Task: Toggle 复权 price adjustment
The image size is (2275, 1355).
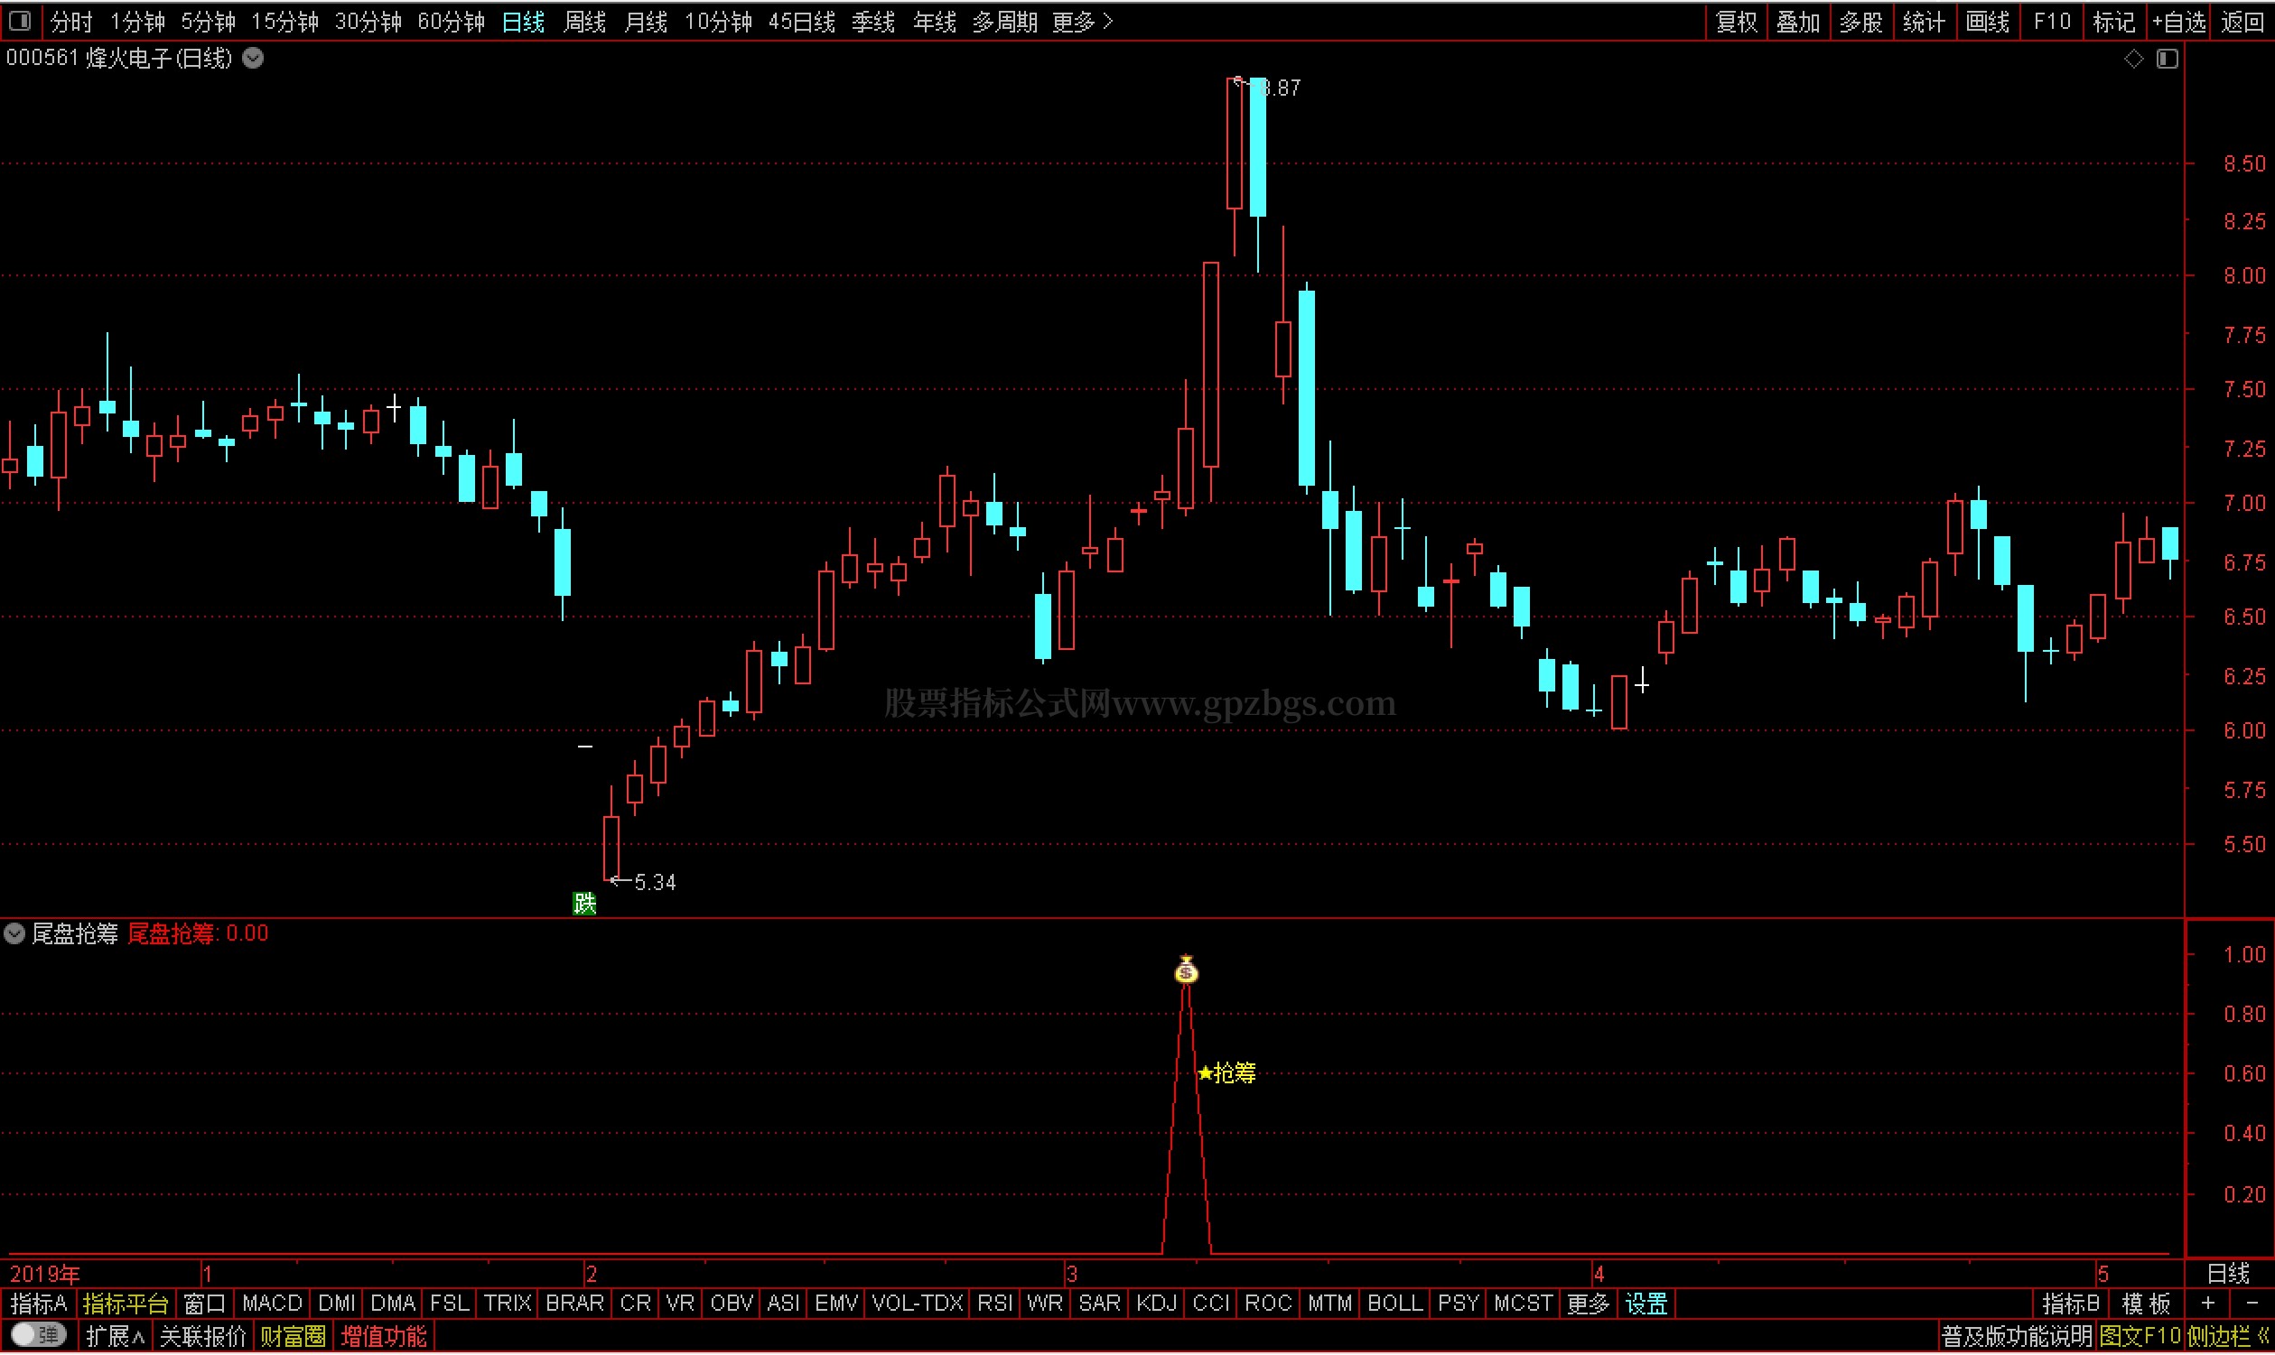Action: [x=1736, y=22]
